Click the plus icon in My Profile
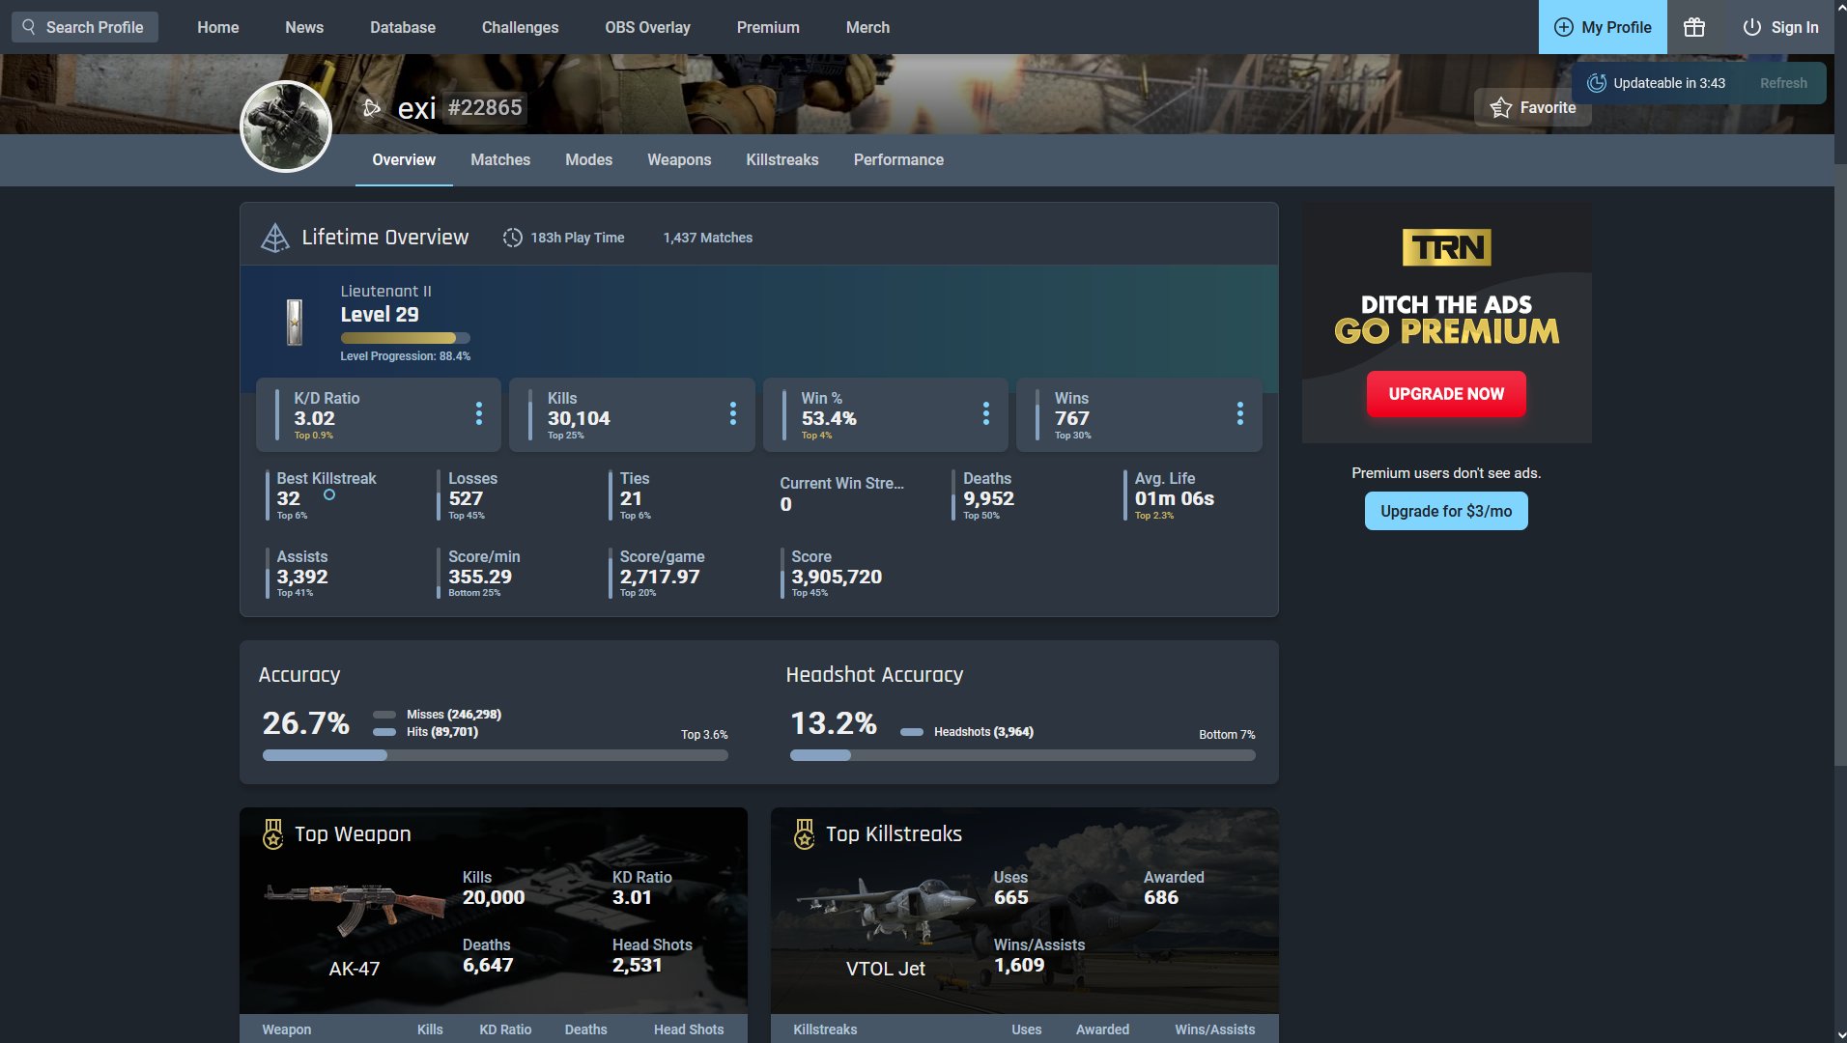 1563,27
